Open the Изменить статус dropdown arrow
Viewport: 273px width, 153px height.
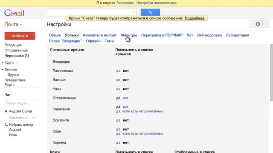pyautogui.click(x=34, y=118)
